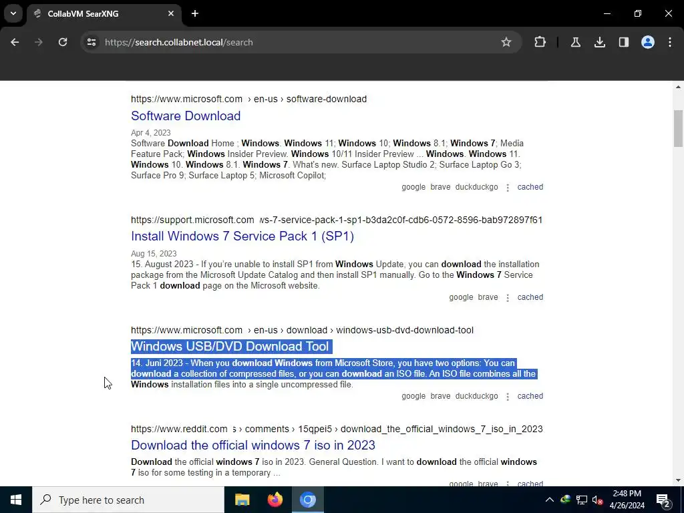Toggle the browser side panel icon

click(624, 42)
